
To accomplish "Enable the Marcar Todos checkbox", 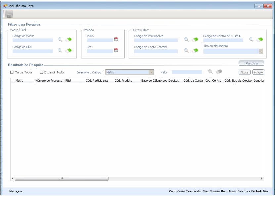I will [12, 72].
